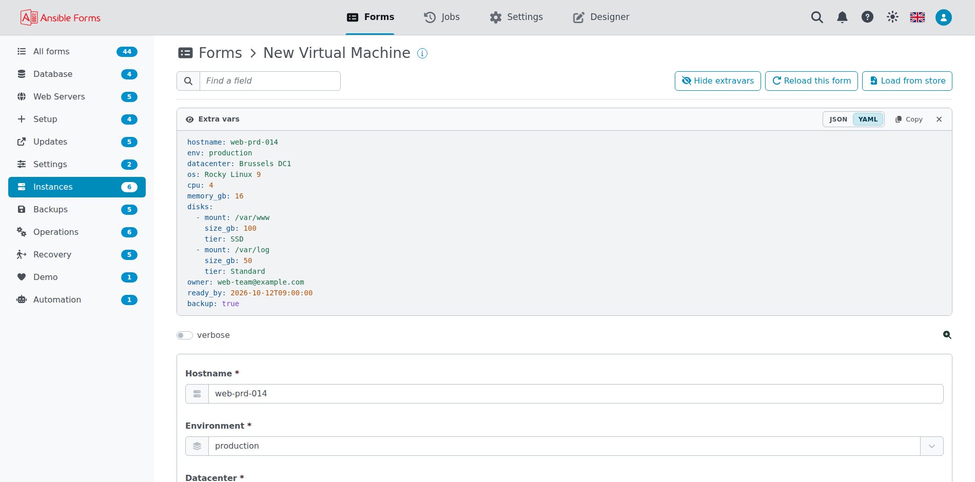
Task: Click the eye icon in Extra vars header
Action: click(x=190, y=119)
